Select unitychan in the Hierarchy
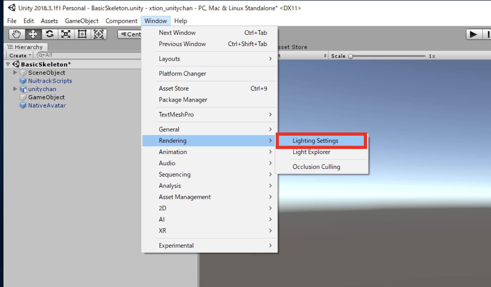Viewport: 491px width, 287px height. (x=42, y=89)
